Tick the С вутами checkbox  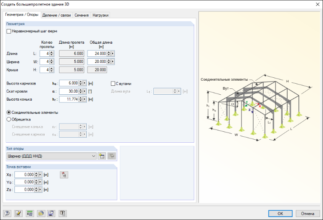pyautogui.click(x=113, y=84)
